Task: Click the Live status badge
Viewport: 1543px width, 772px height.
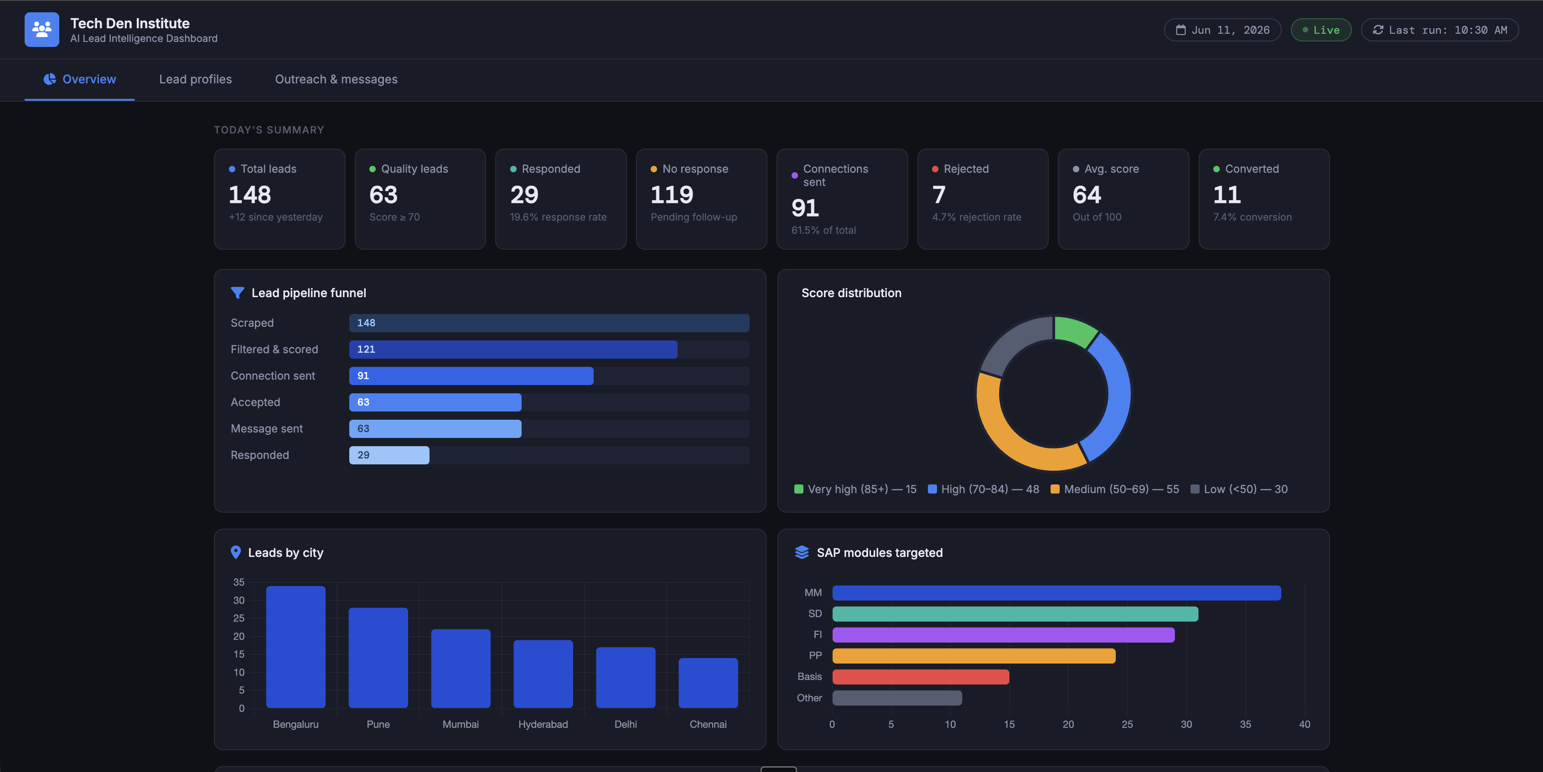Action: 1321,30
